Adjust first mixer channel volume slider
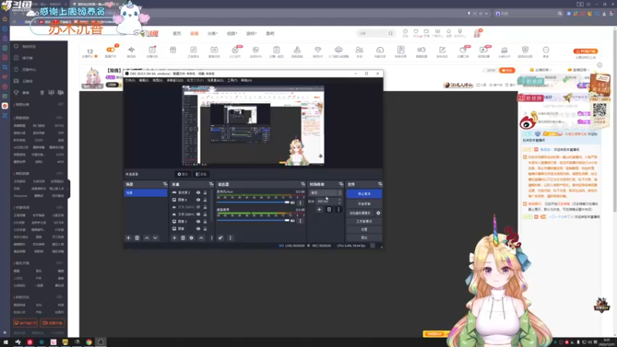Image resolution: width=617 pixels, height=347 pixels. pos(253,202)
